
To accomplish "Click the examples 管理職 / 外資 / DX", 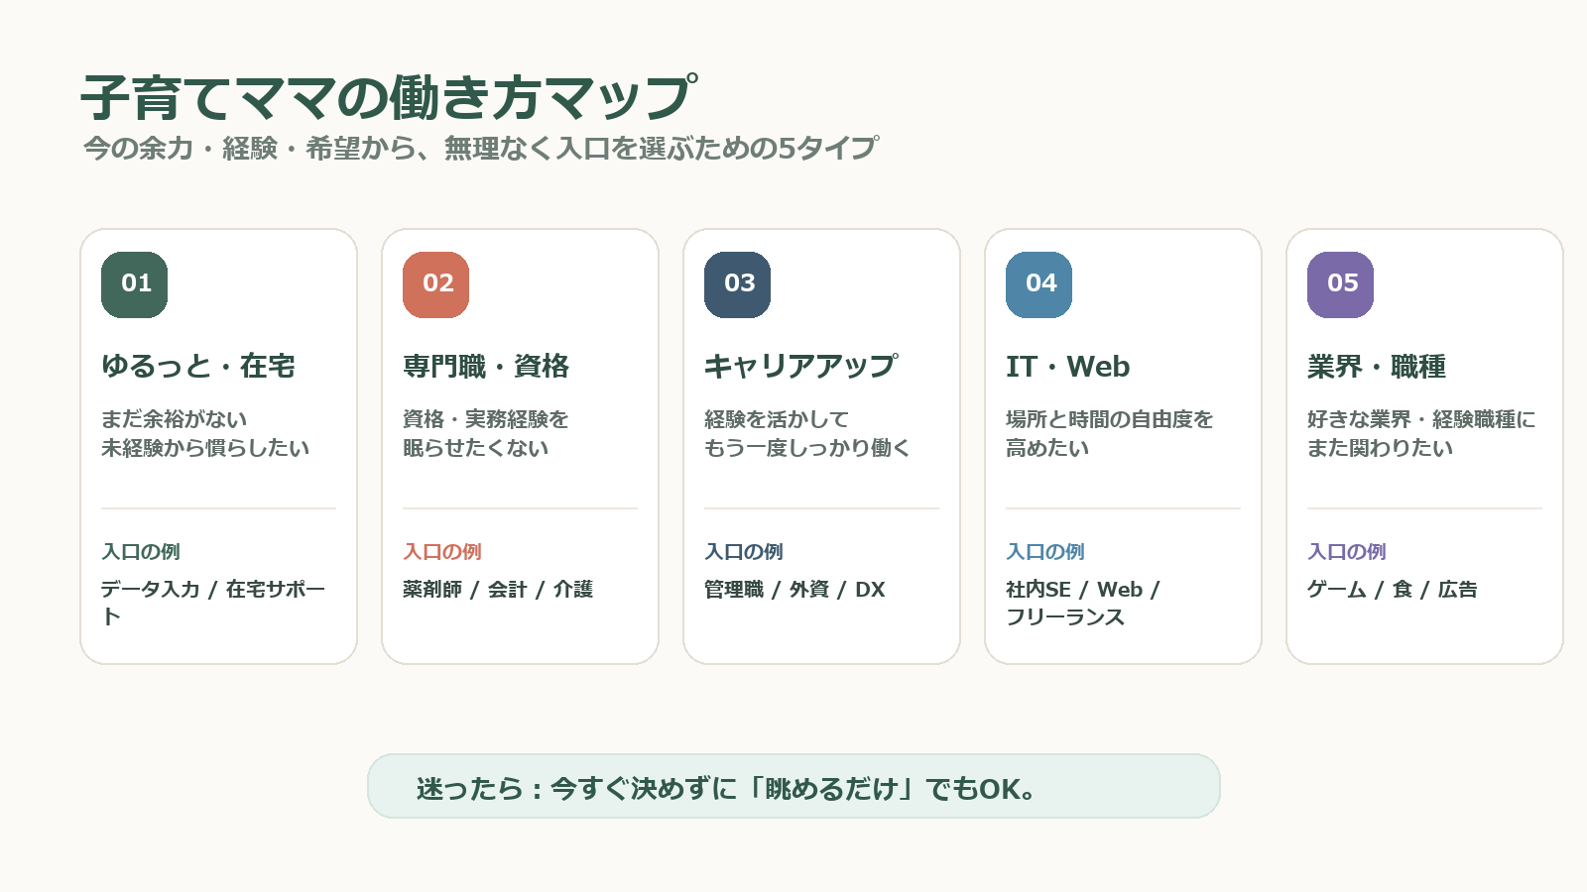I will pyautogui.click(x=794, y=589).
